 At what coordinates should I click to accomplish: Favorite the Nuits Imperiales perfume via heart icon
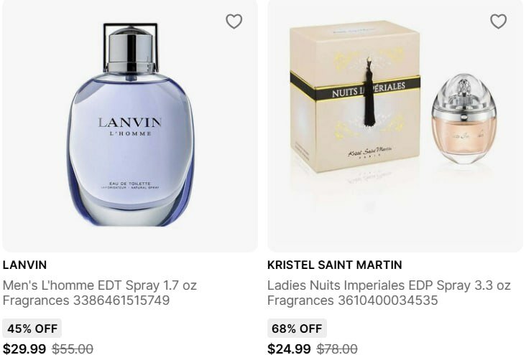pos(498,22)
